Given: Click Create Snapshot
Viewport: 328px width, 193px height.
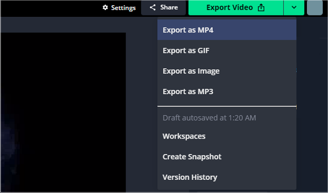Looking at the screenshot, I should coord(192,157).
